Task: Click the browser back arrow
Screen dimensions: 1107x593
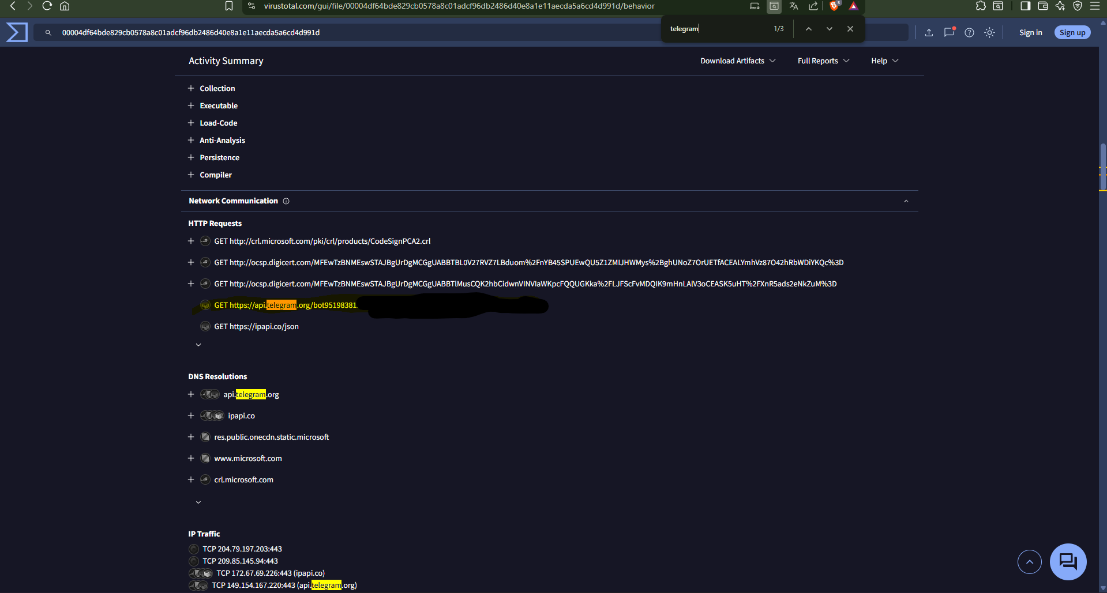Action: tap(13, 6)
